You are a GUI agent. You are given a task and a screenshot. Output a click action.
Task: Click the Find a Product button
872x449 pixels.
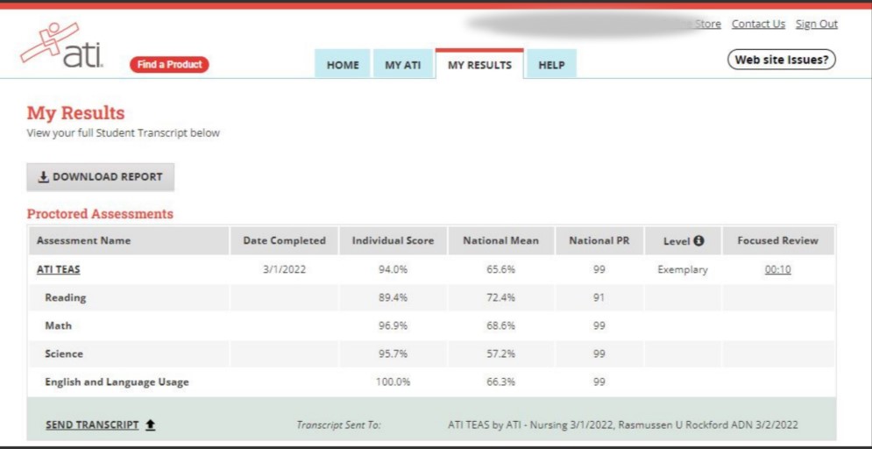(169, 65)
